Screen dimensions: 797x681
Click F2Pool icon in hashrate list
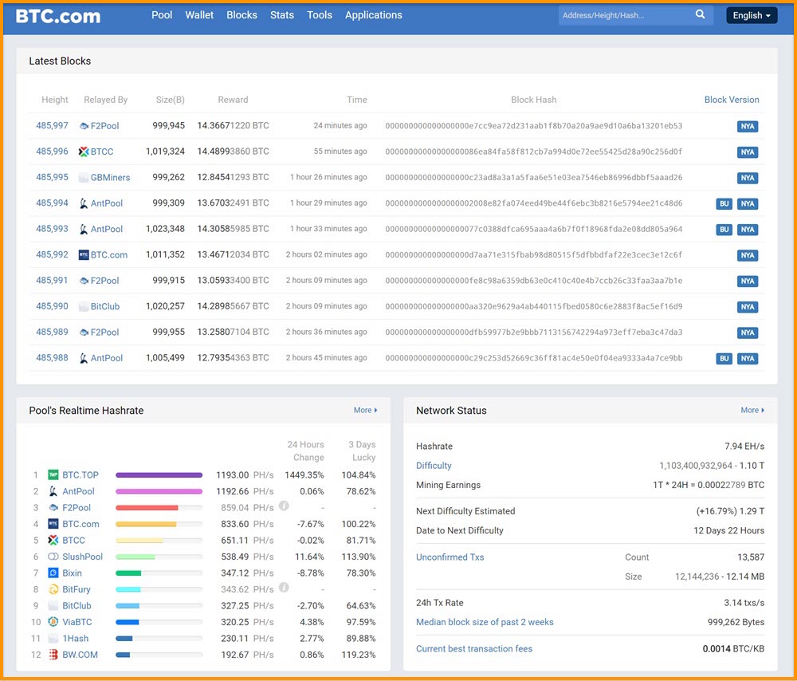pyautogui.click(x=53, y=508)
